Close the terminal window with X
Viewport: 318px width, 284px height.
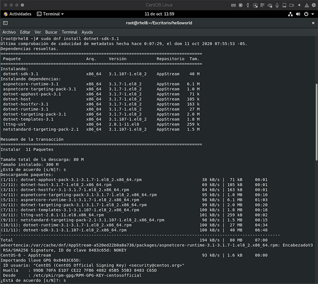point(313,23)
